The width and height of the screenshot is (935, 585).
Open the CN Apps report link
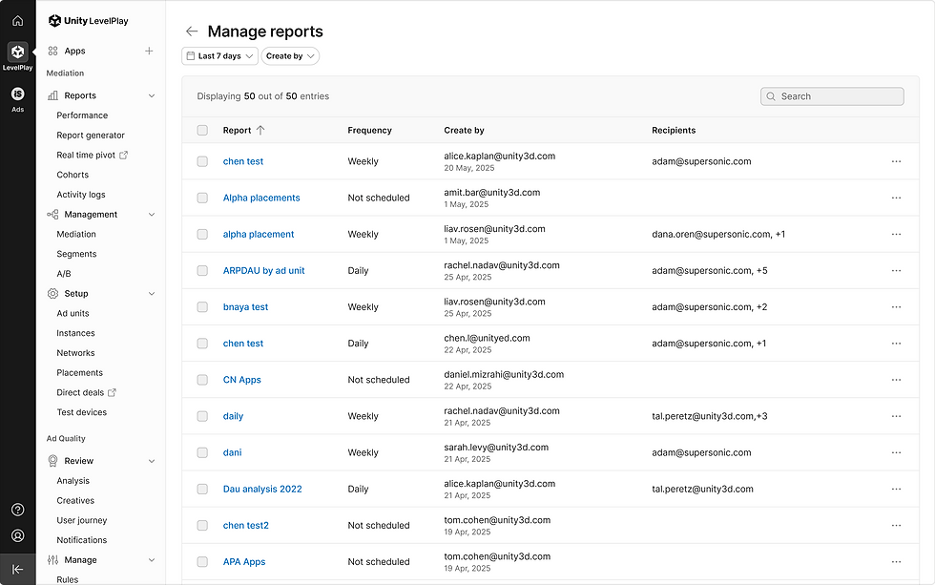coord(242,380)
